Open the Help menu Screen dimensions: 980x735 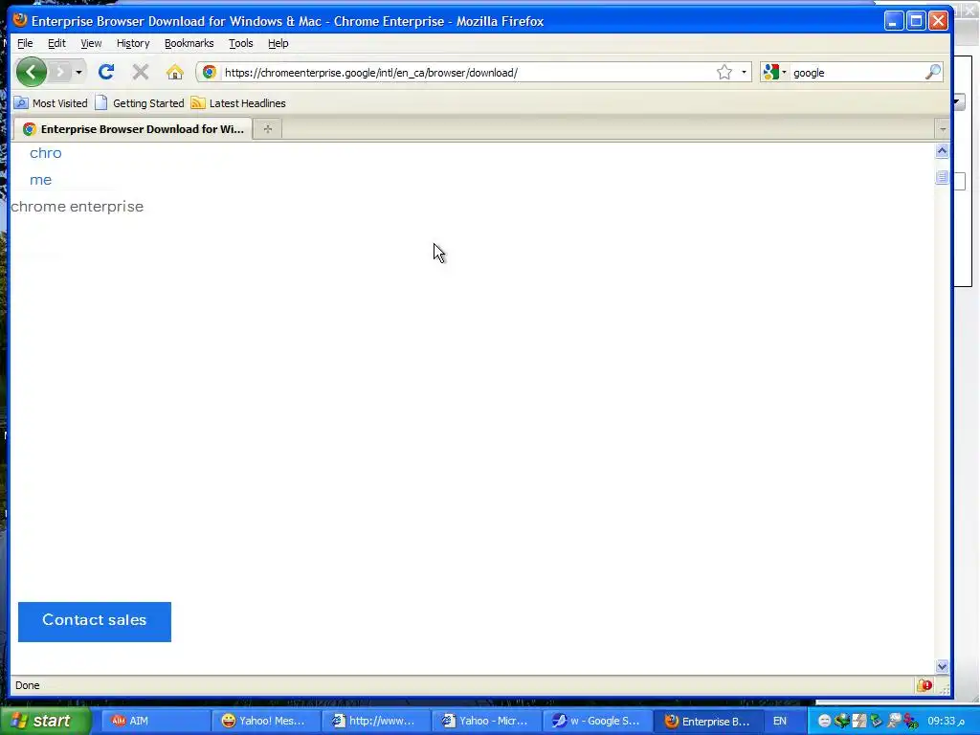pyautogui.click(x=278, y=43)
